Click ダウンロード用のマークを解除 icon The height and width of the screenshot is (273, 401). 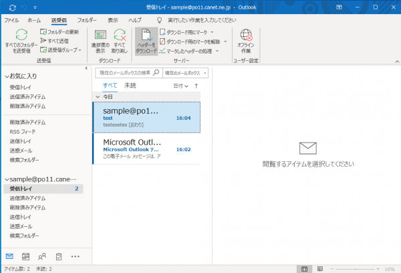pos(162,41)
